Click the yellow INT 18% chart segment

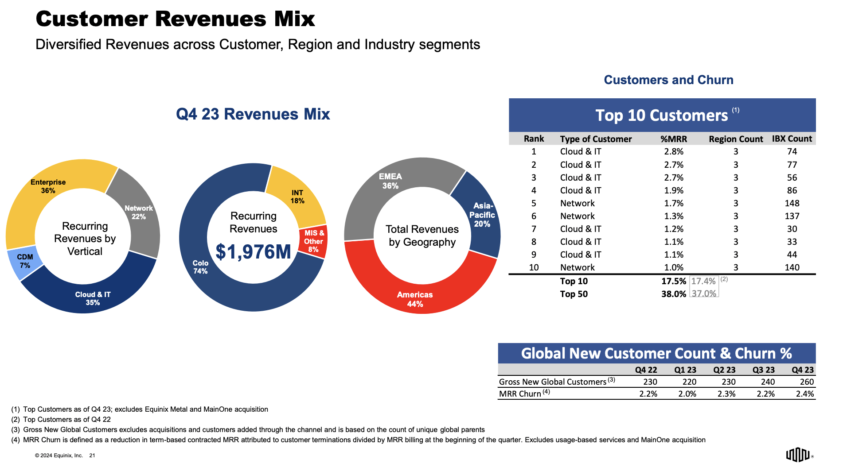pyautogui.click(x=297, y=197)
